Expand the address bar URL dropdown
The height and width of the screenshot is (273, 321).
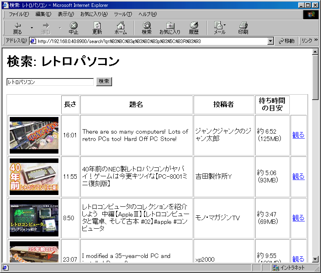point(271,41)
